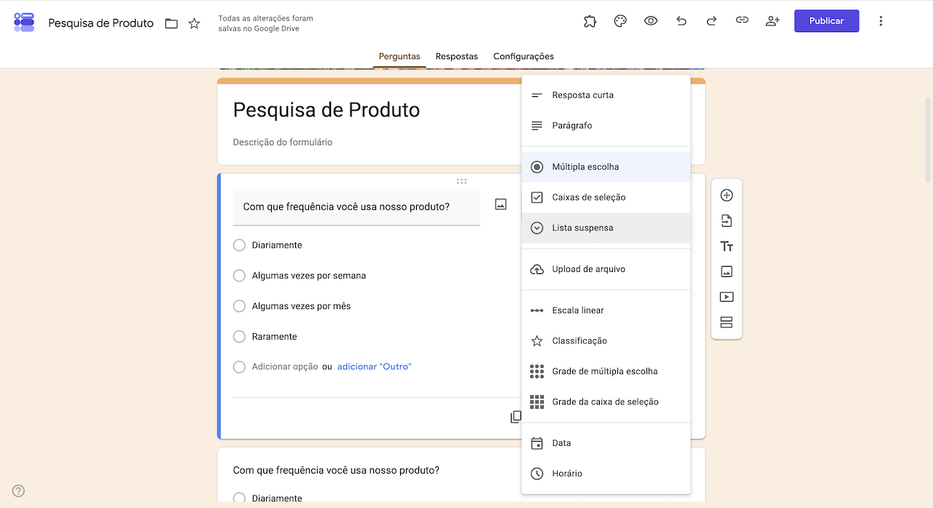Edit the question title field
Viewport: 933px width, 508px height.
pos(356,207)
